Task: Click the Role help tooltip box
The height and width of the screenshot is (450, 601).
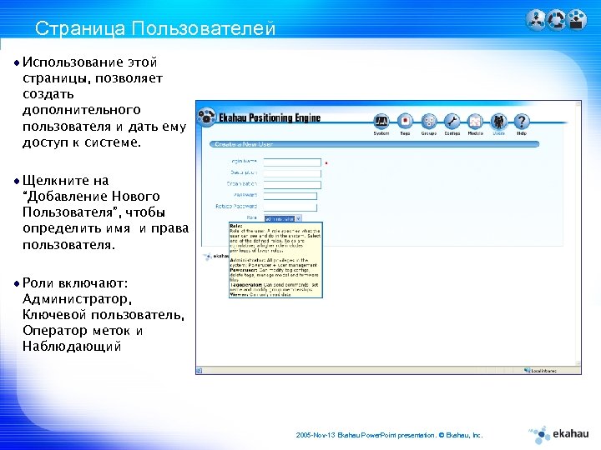Action: (x=275, y=260)
